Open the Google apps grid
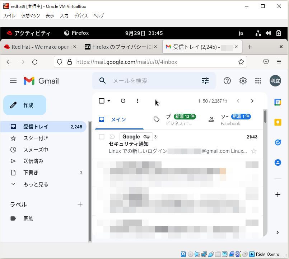The width and height of the screenshot is (289, 259). pos(258,81)
